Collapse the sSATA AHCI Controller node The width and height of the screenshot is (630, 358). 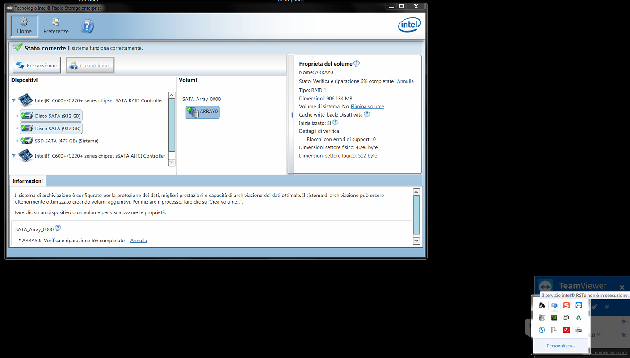[14, 156]
